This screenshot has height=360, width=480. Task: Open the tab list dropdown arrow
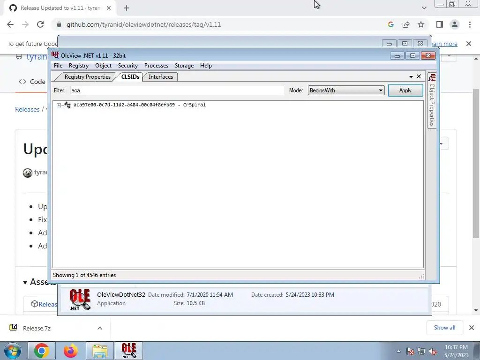tap(411, 76)
